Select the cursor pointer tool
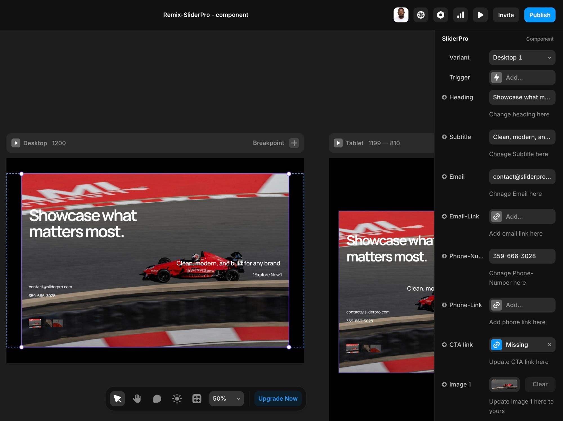 coord(117,398)
